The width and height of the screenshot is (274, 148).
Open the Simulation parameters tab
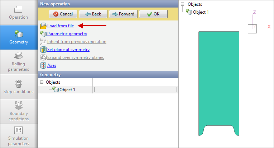pyautogui.click(x=19, y=135)
